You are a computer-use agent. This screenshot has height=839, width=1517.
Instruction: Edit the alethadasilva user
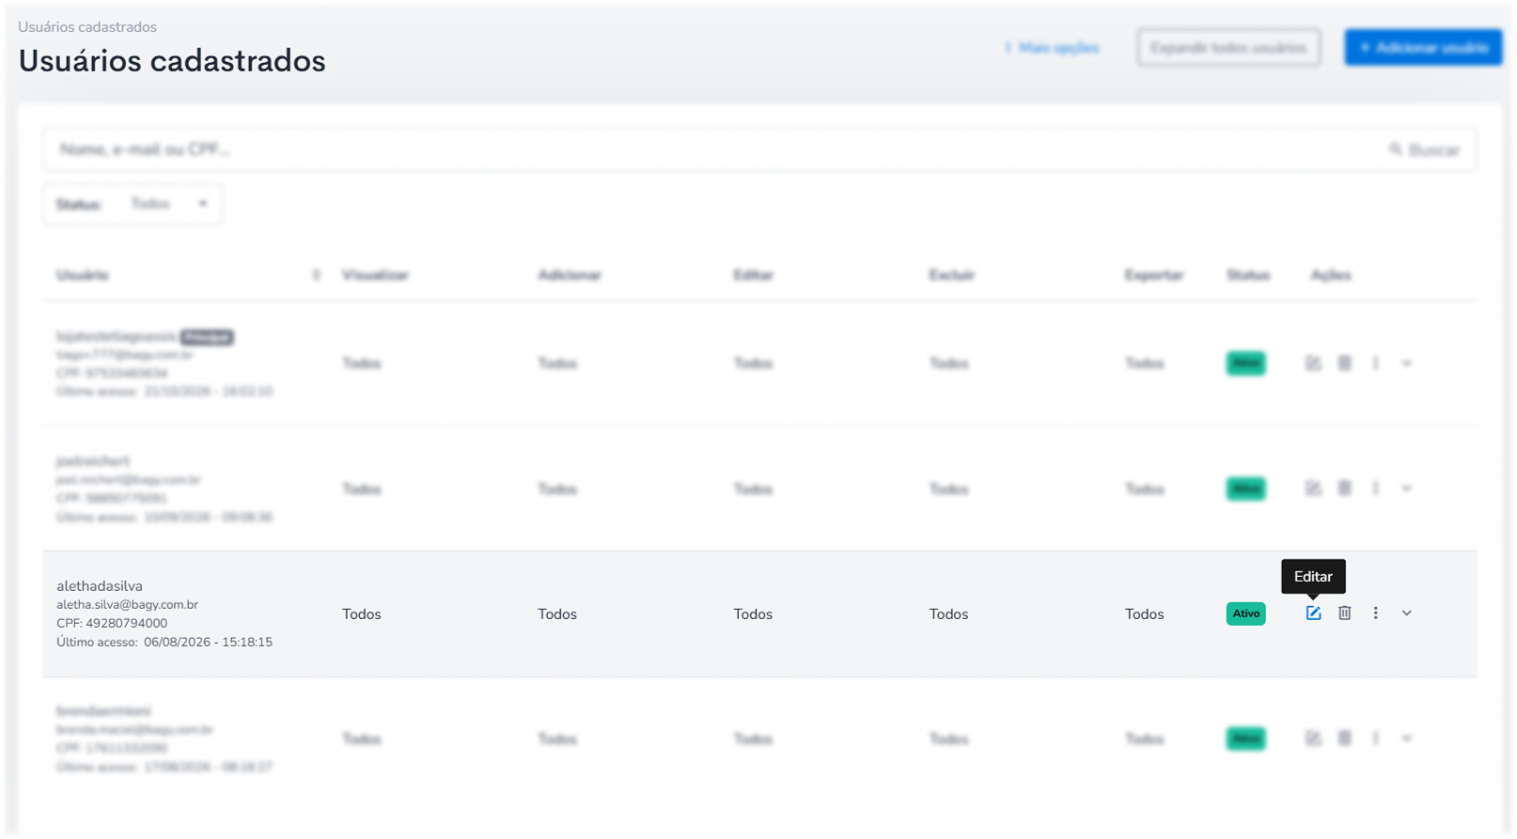(1313, 614)
